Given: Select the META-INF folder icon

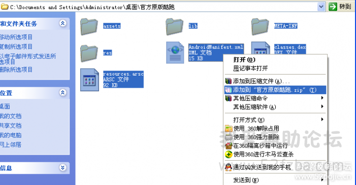Looking at the screenshot, I should 260,27.
